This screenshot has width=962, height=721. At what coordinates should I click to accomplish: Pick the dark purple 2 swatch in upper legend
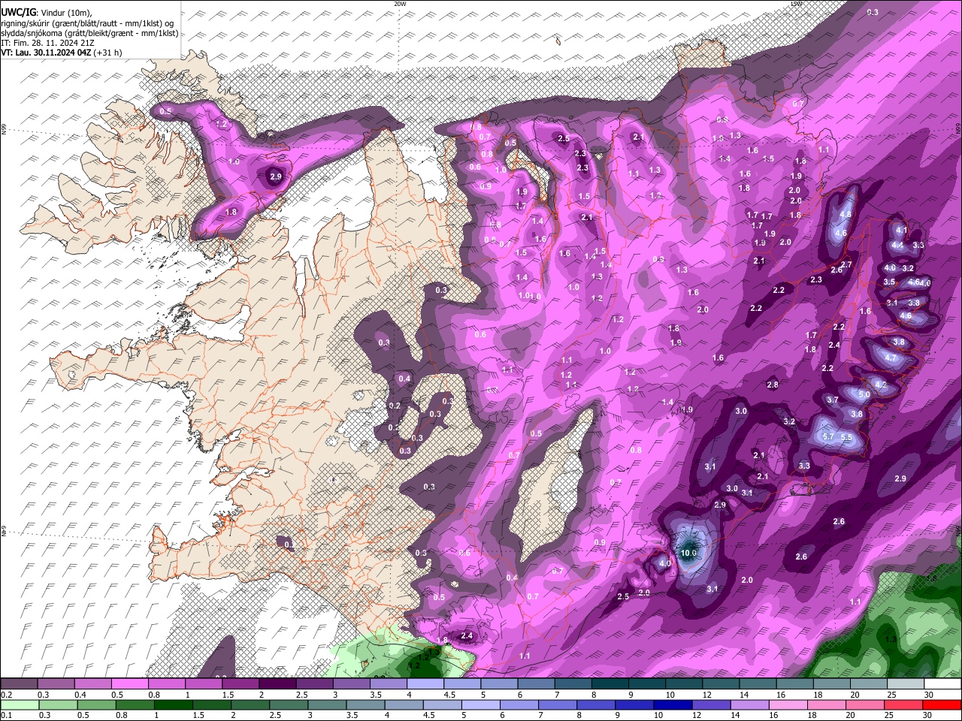pos(277,684)
